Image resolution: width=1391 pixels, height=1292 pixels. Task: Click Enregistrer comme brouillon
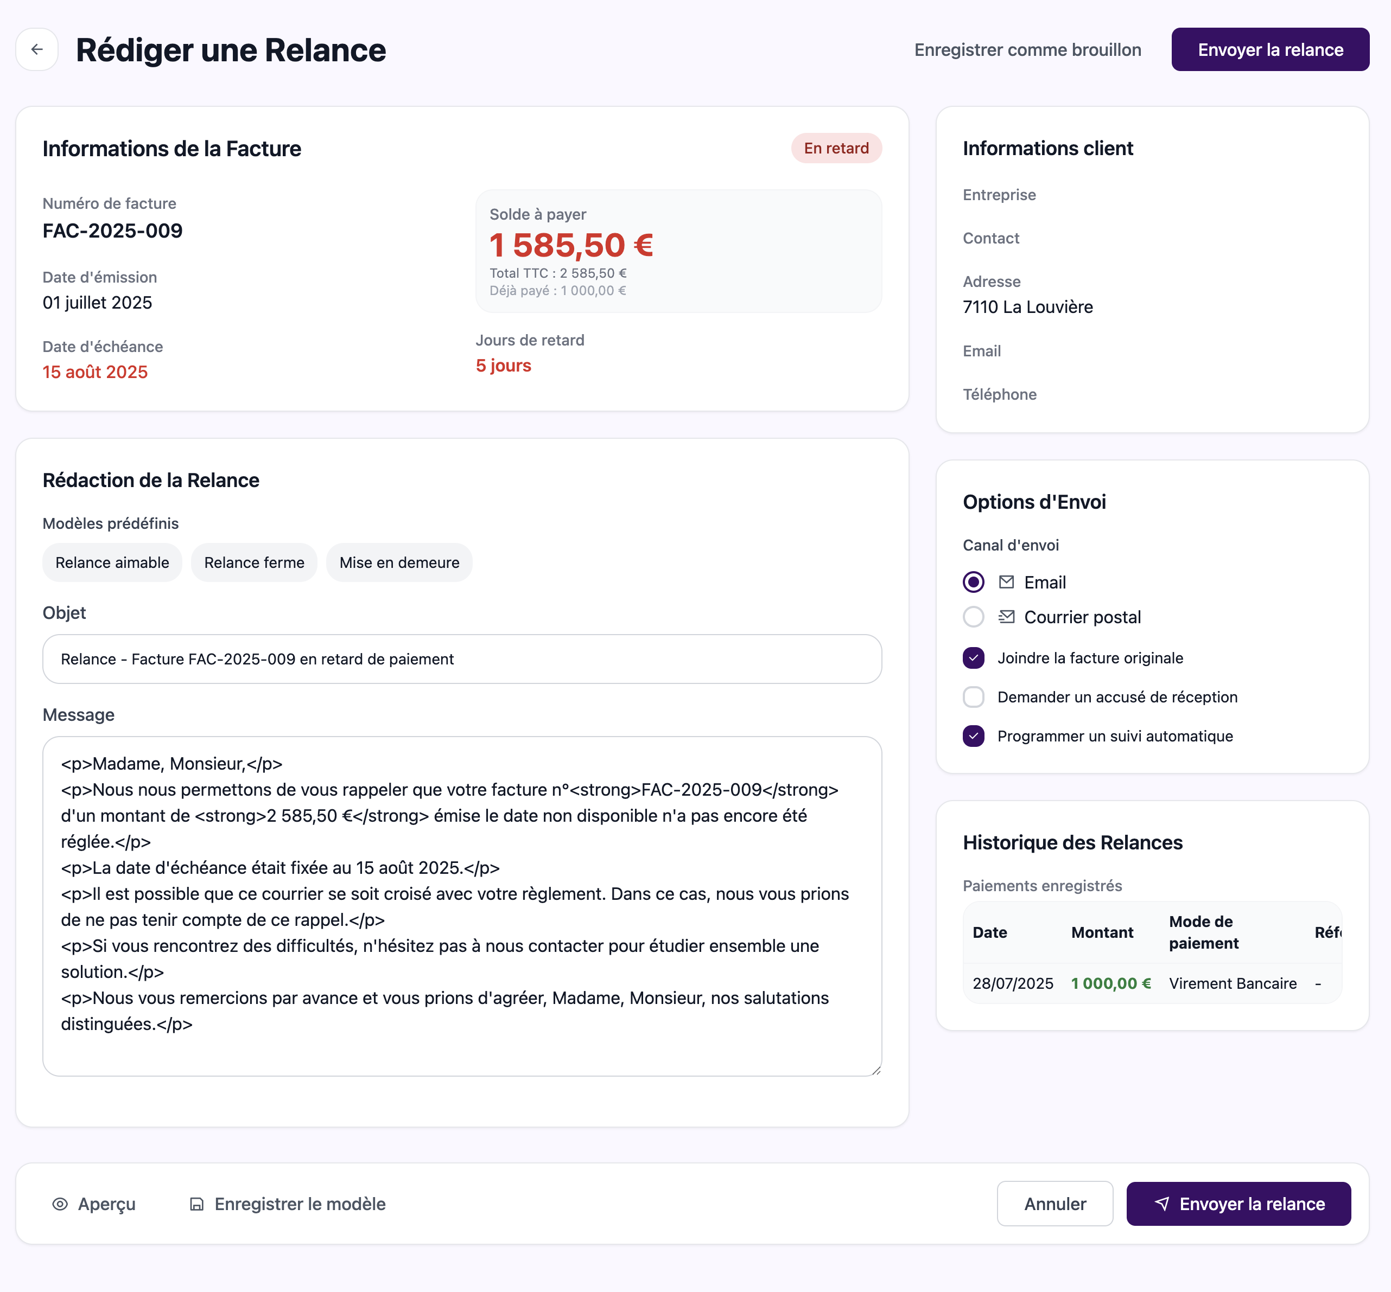coord(1028,49)
